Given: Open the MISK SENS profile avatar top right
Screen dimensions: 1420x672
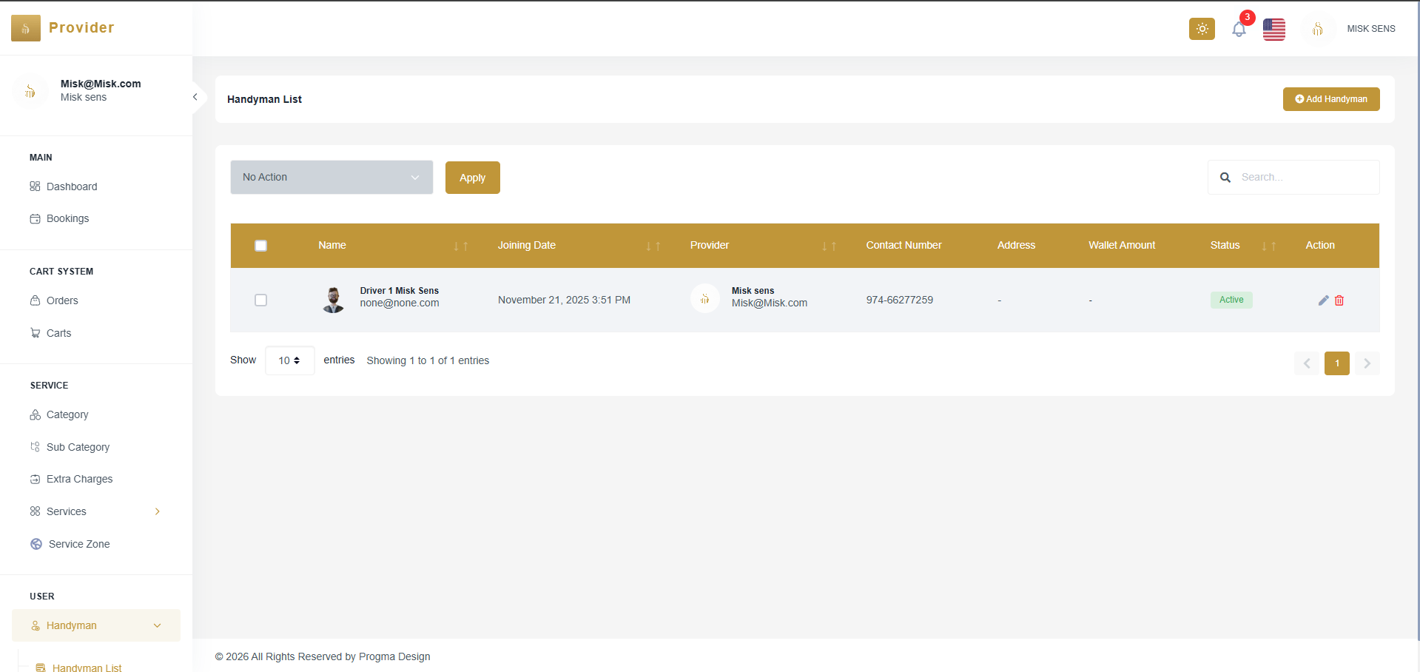Looking at the screenshot, I should click(x=1318, y=29).
